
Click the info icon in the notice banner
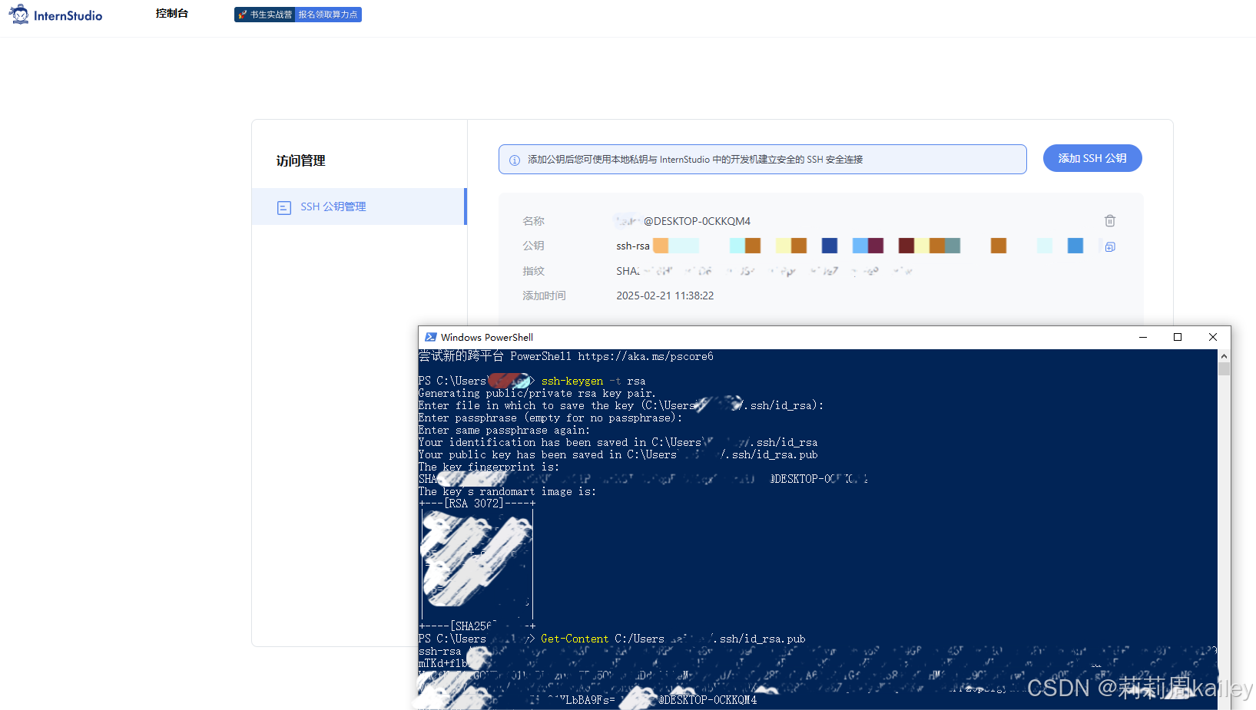click(x=515, y=160)
